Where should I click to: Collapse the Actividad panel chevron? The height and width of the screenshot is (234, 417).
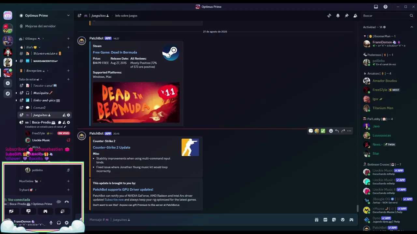[411, 27]
